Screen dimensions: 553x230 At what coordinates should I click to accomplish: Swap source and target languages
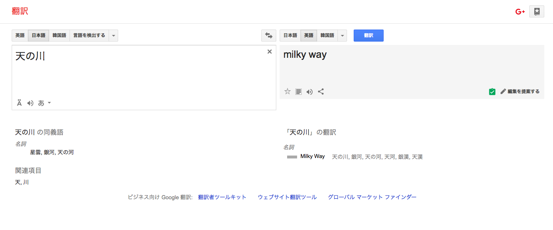(268, 36)
